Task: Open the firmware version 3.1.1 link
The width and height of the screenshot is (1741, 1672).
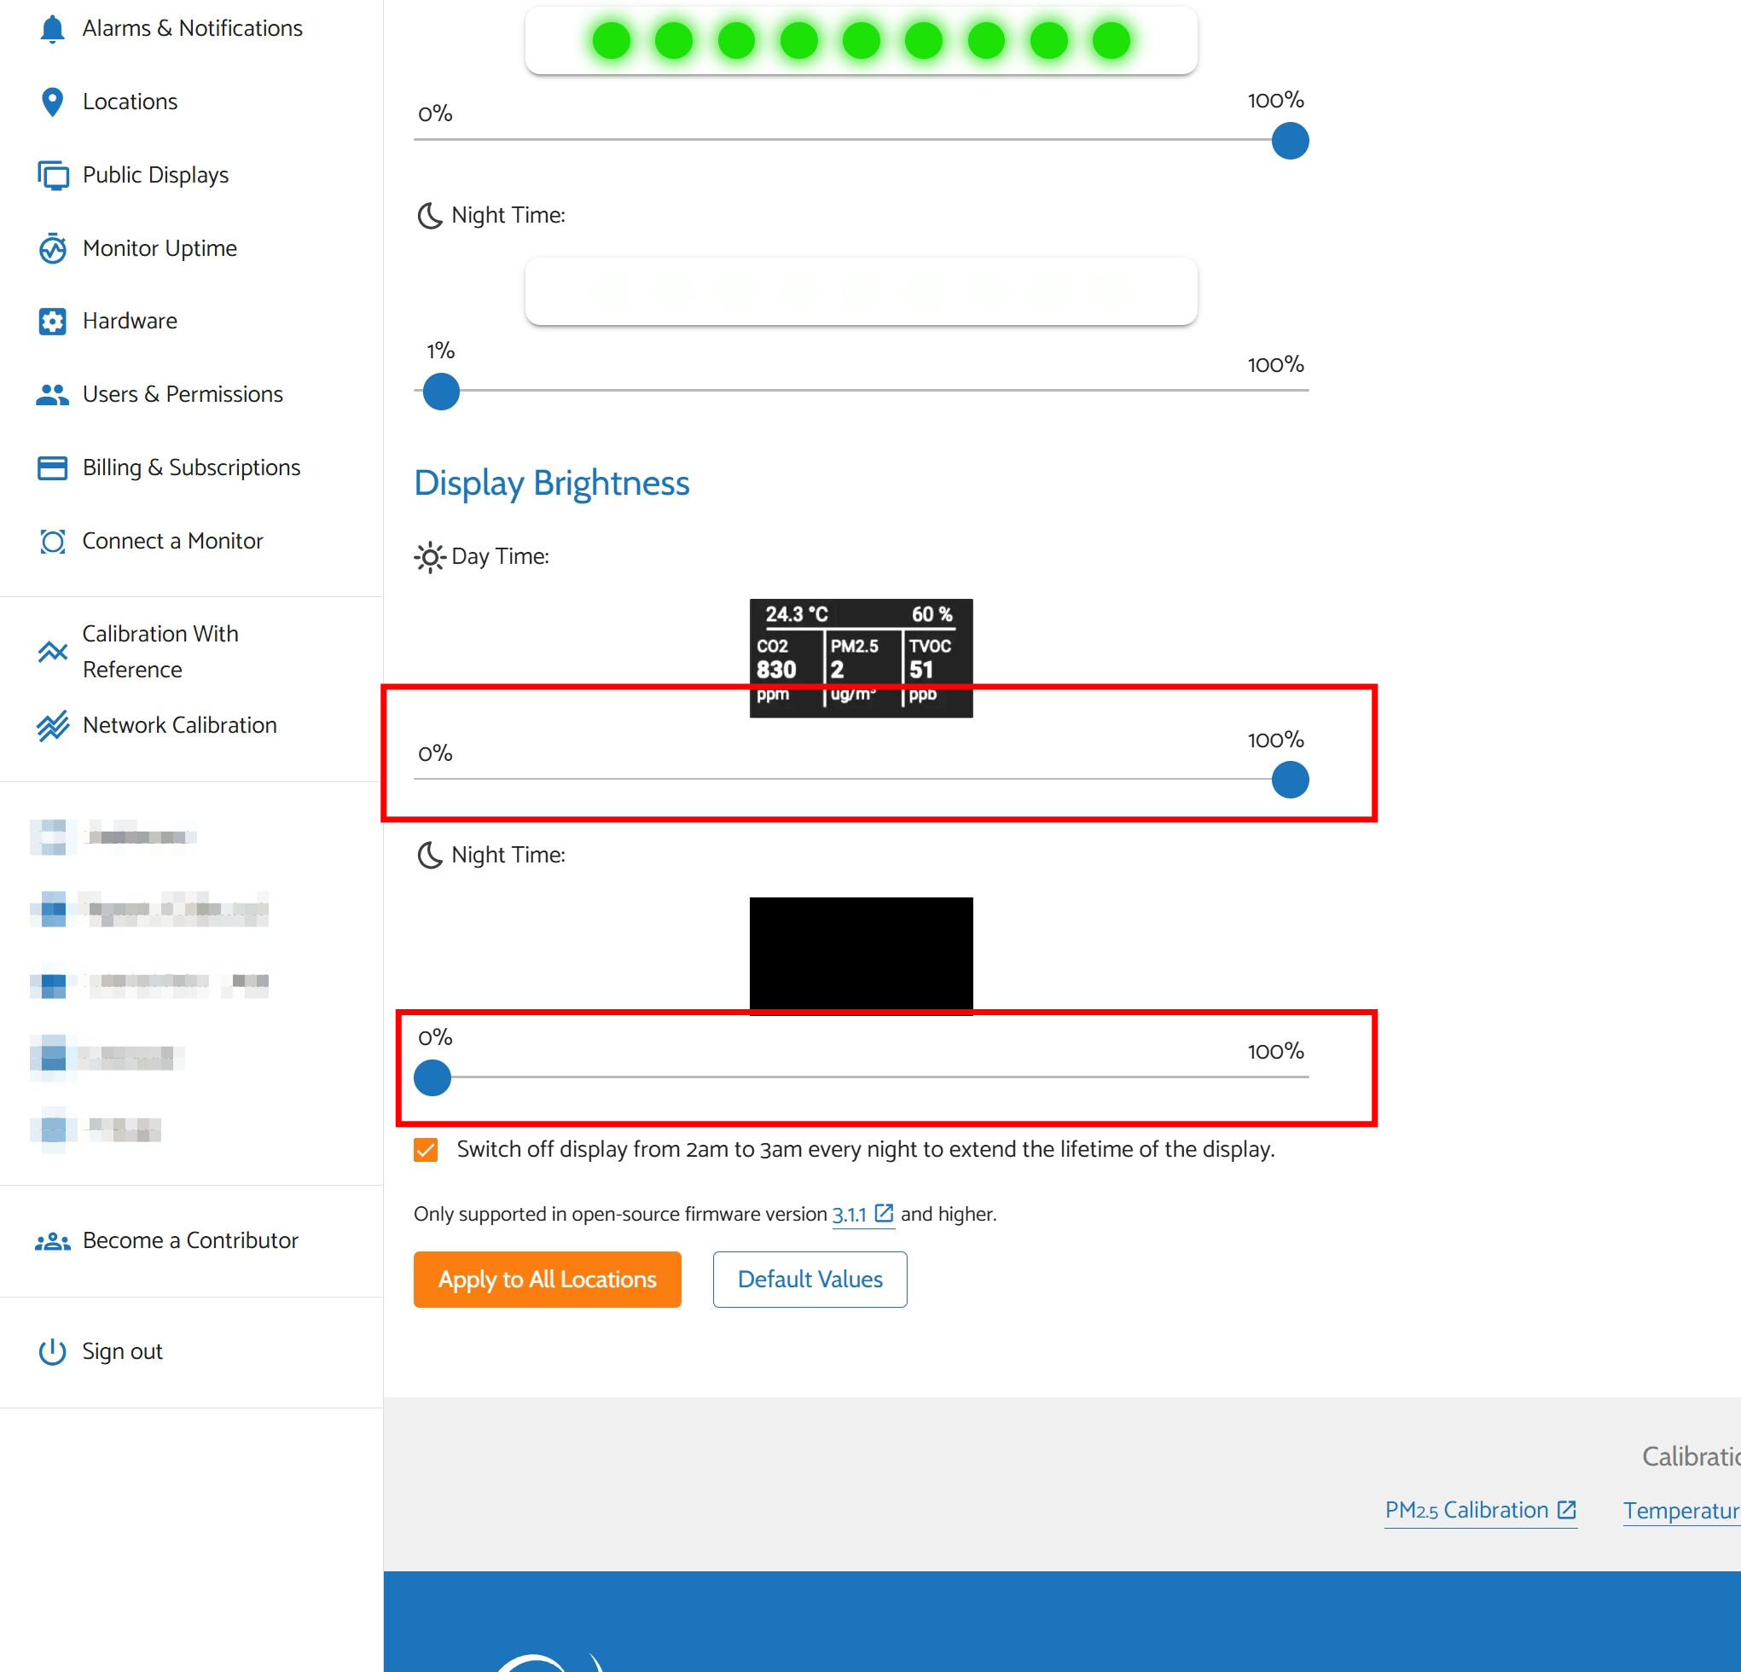Action: pyautogui.click(x=850, y=1215)
